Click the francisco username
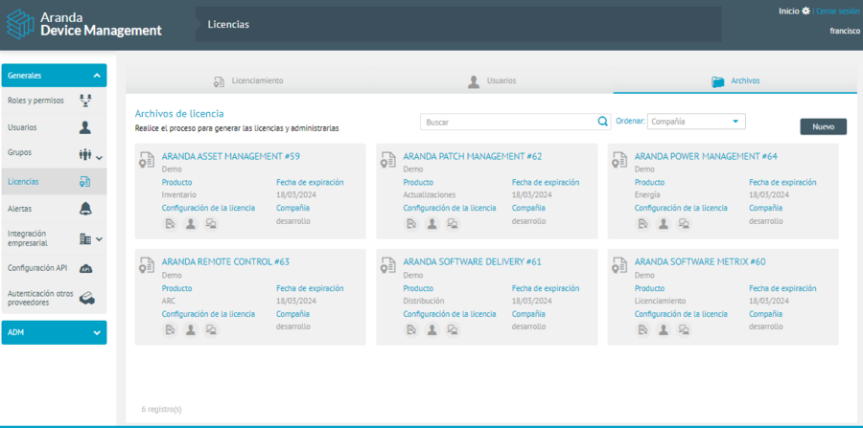 pyautogui.click(x=845, y=32)
